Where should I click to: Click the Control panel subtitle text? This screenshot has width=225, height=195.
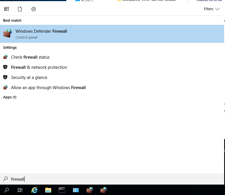coord(27,37)
